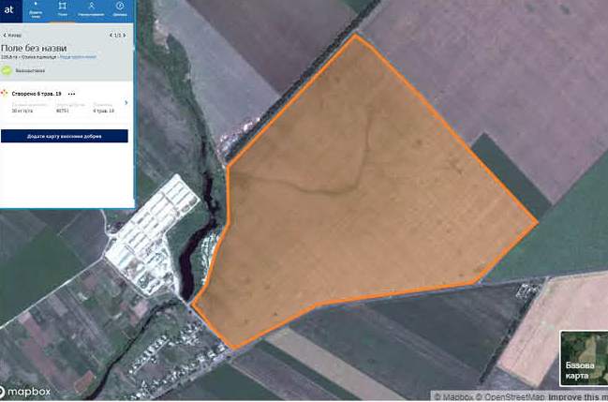
Task: Click the 'at' logo in header
Action: [x=9, y=10]
